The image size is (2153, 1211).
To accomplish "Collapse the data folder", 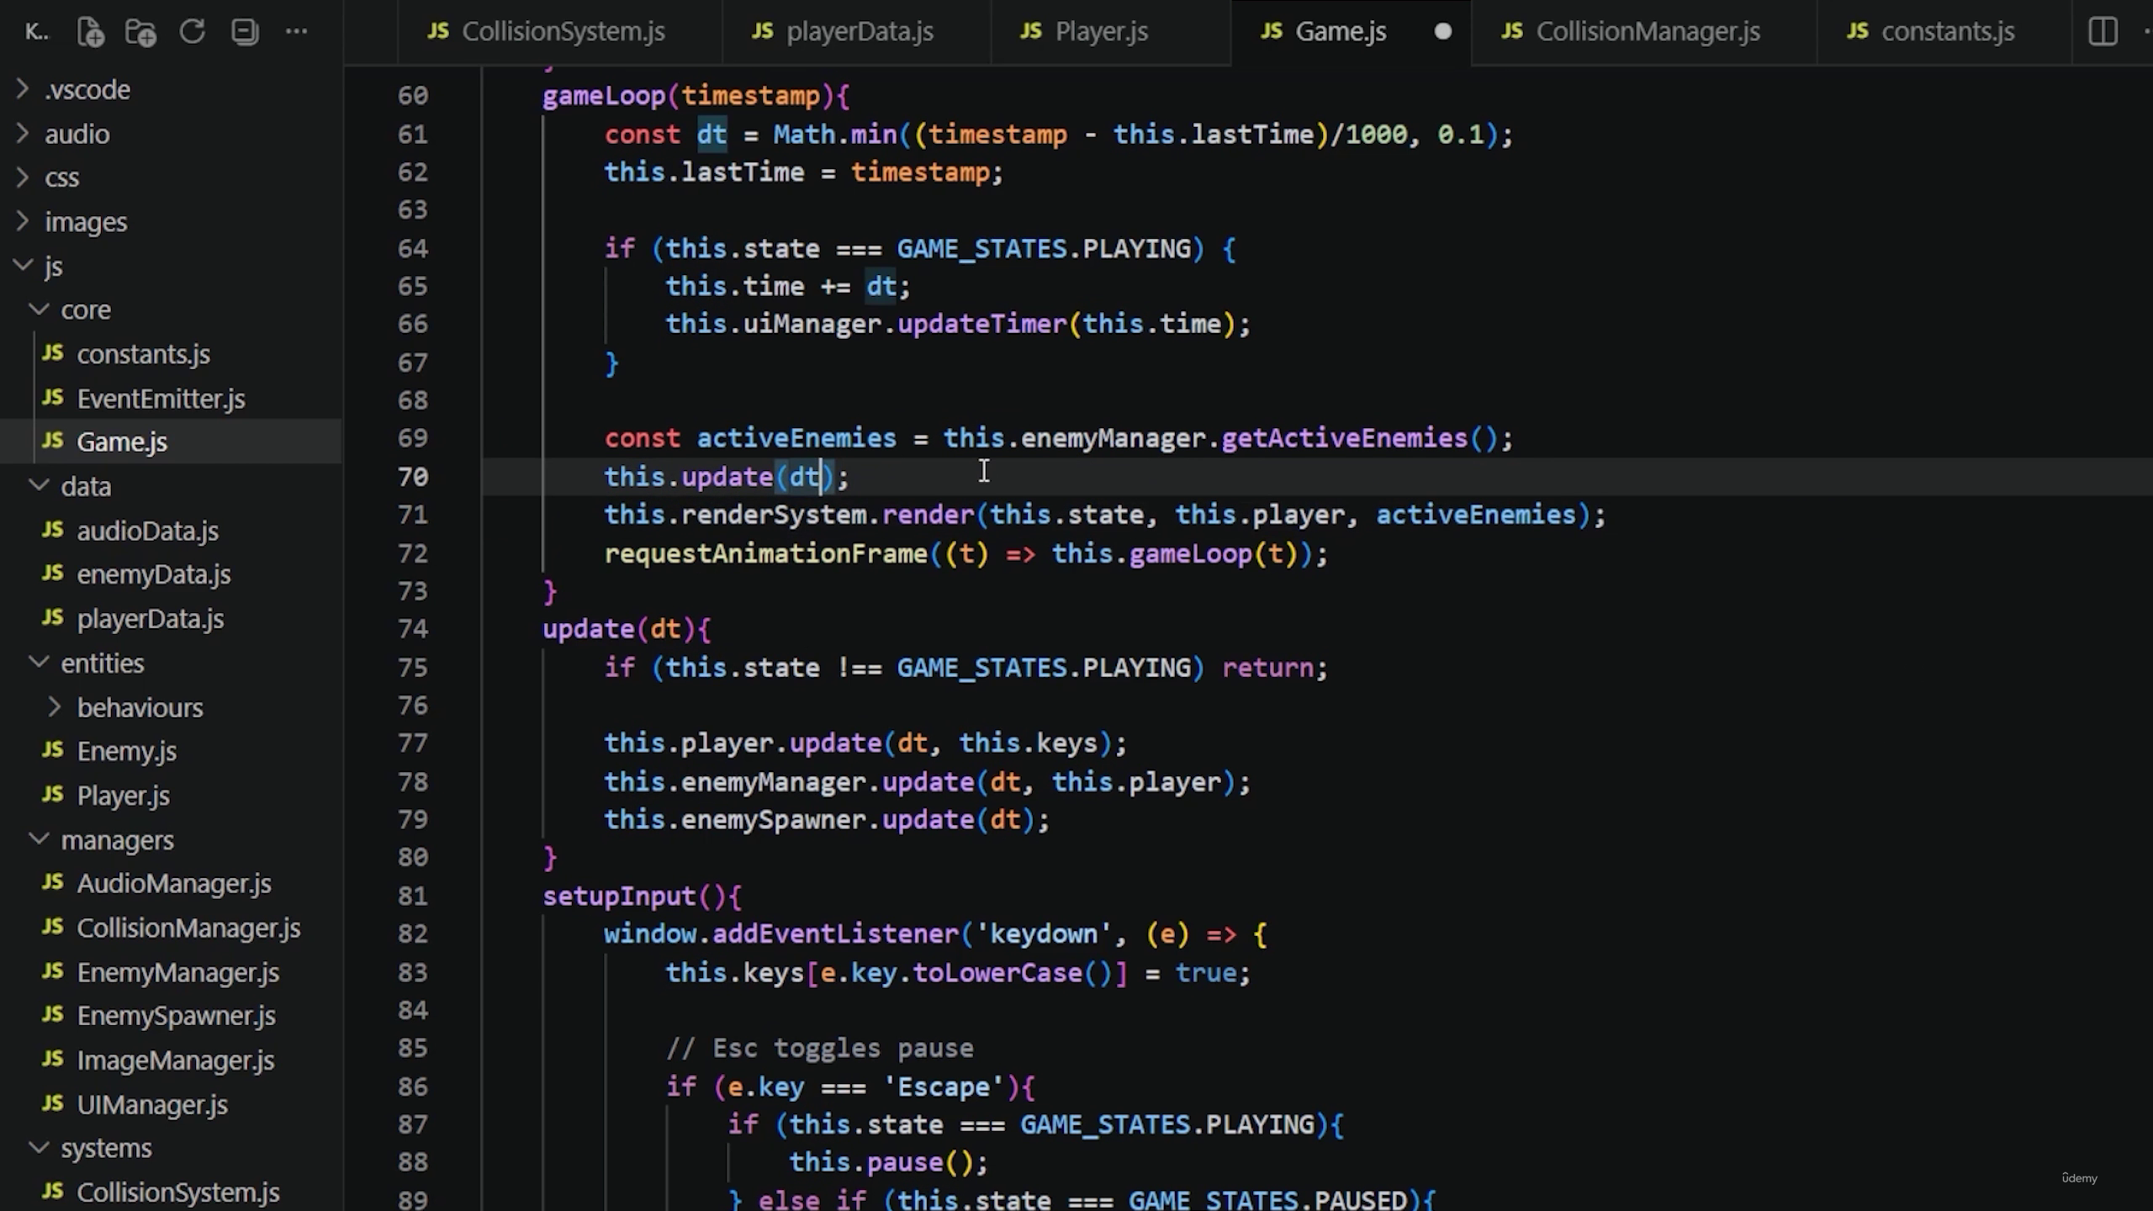I will 171,486.
